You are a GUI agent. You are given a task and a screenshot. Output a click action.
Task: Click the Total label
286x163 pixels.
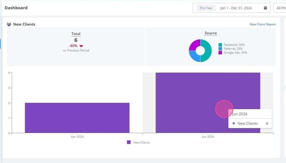[76, 34]
